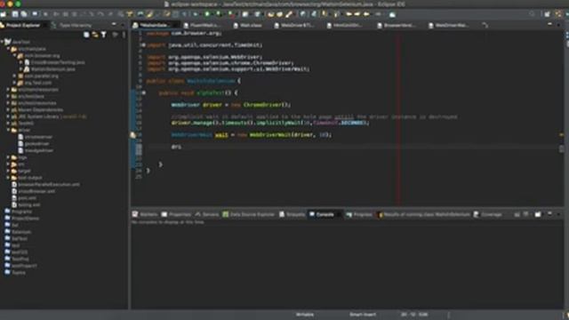The width and height of the screenshot is (569, 320).
Task: Open Results of running class WaitsInSelenium tab
Action: point(423,214)
